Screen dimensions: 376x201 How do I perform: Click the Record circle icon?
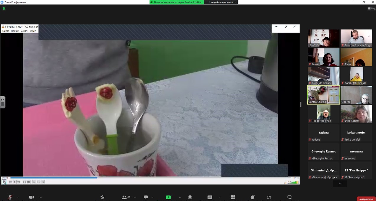point(190,197)
